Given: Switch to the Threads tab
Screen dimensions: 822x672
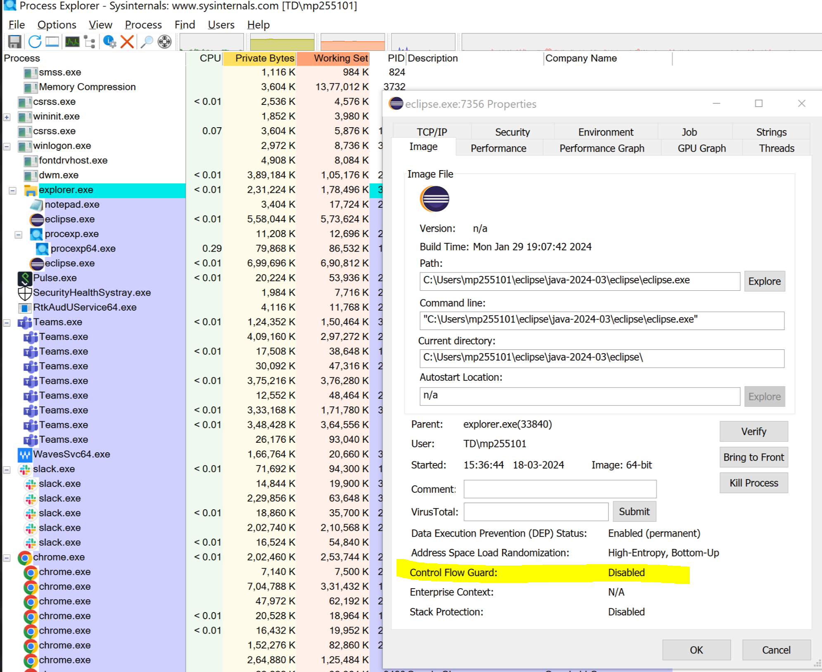Looking at the screenshot, I should coord(776,148).
